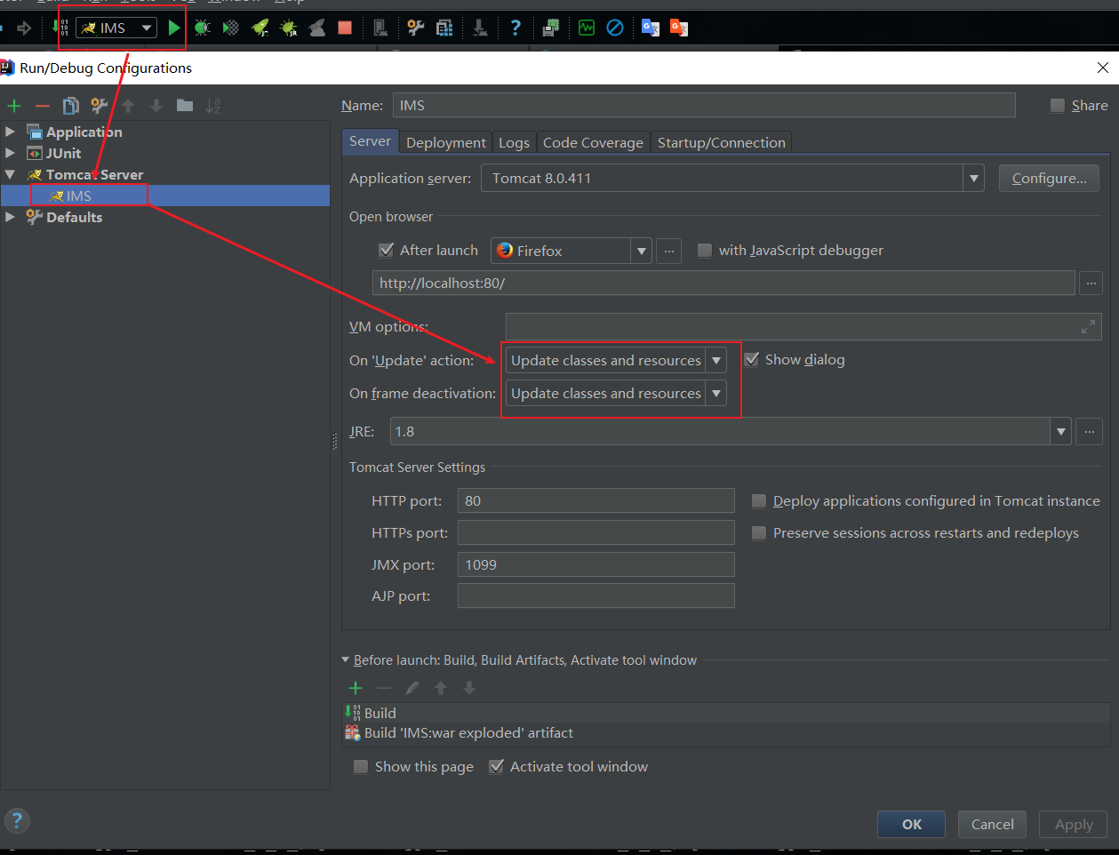Click the JRebel debug bug icon
1119x855 pixels.
coord(289,28)
